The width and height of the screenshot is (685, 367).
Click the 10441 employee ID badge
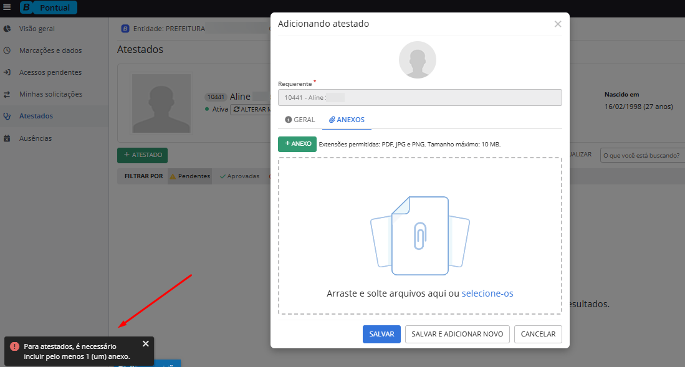(216, 97)
